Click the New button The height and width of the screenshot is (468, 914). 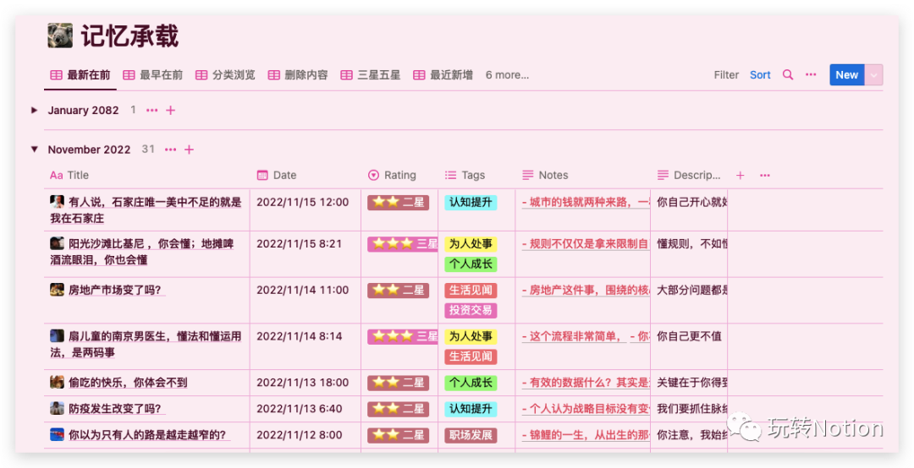click(x=846, y=75)
